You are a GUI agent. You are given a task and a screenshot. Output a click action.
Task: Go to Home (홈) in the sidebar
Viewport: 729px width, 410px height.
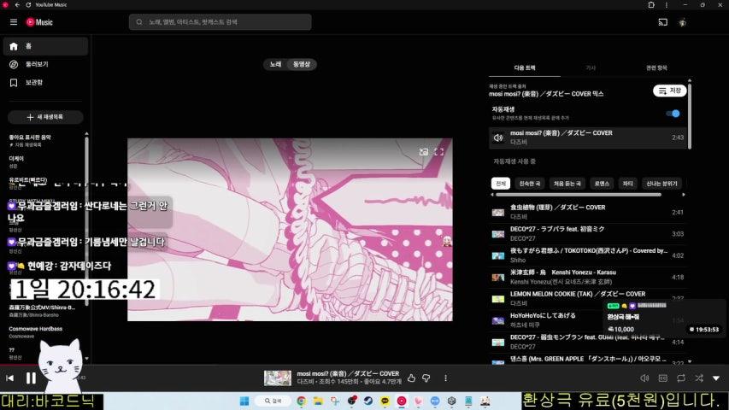[45, 46]
